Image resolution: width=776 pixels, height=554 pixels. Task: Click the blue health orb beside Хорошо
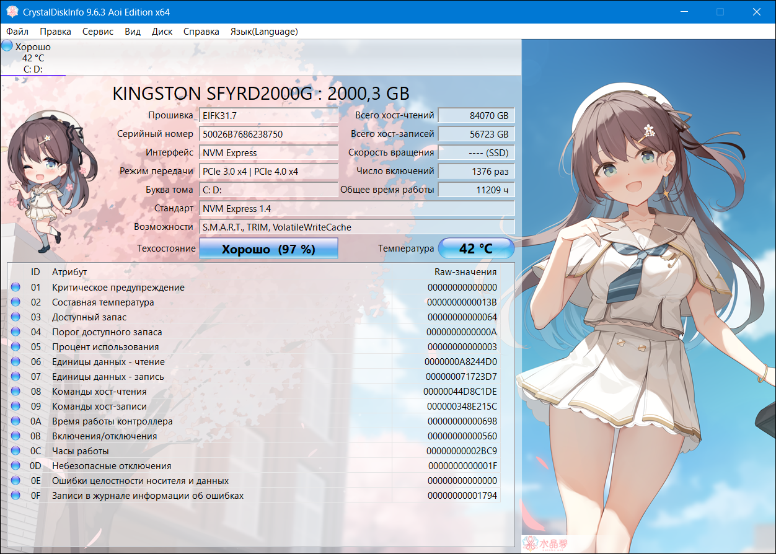tap(7, 45)
